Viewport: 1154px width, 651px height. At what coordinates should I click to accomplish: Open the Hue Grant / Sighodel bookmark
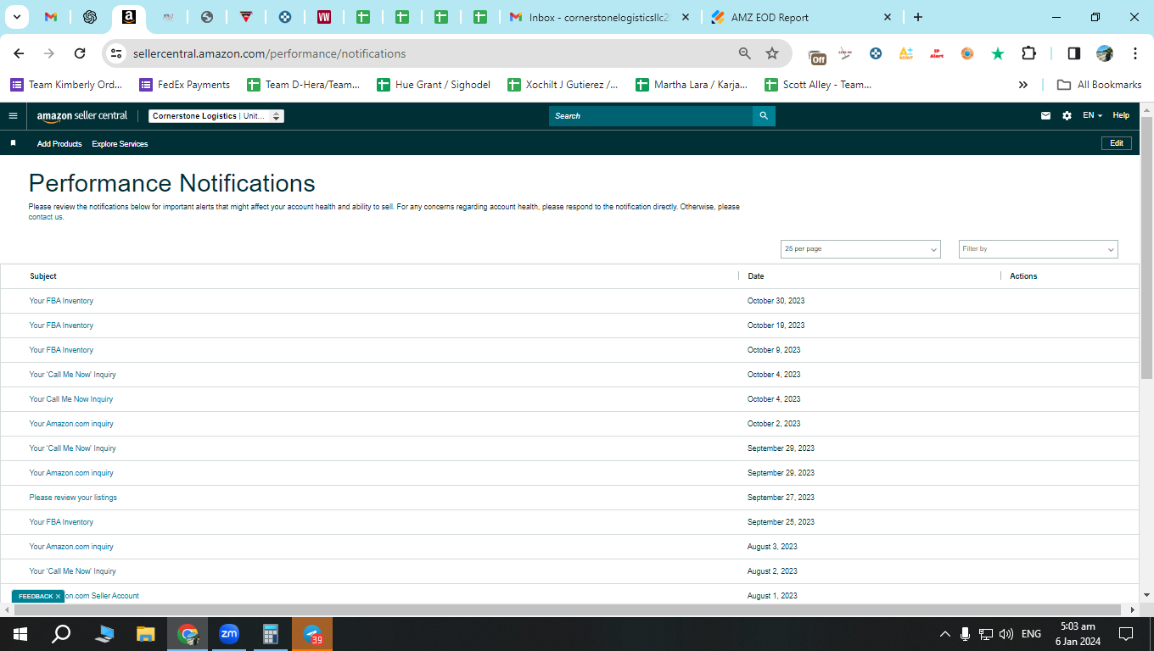[x=434, y=85]
